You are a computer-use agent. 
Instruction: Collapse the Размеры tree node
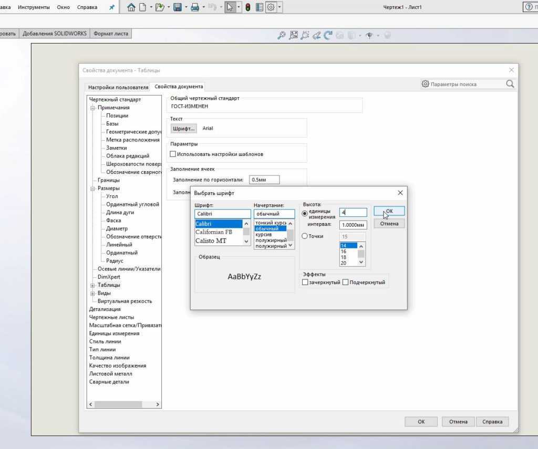click(x=93, y=188)
